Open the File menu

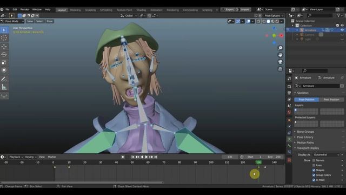(x=7, y=10)
